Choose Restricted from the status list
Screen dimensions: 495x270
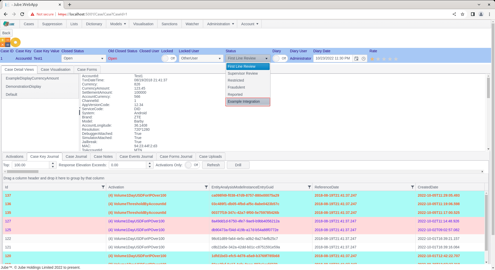tap(248, 80)
